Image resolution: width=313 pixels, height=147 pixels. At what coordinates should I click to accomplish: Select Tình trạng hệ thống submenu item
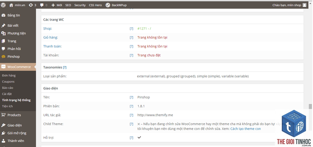(16, 100)
